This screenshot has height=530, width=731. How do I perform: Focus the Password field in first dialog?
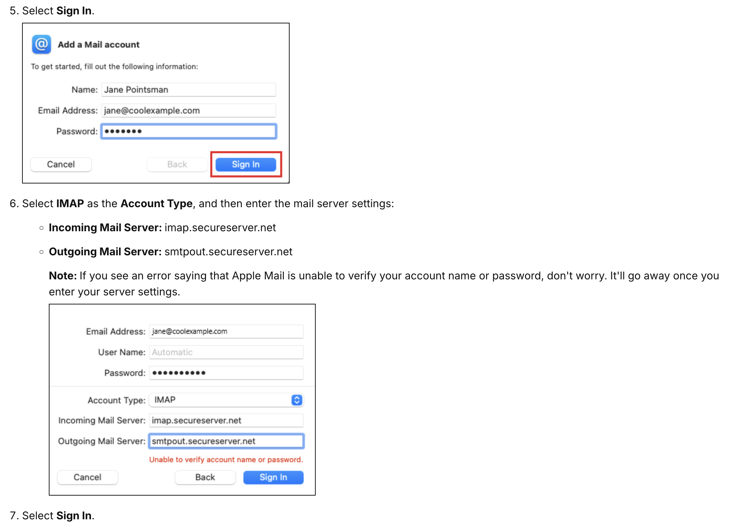189,131
